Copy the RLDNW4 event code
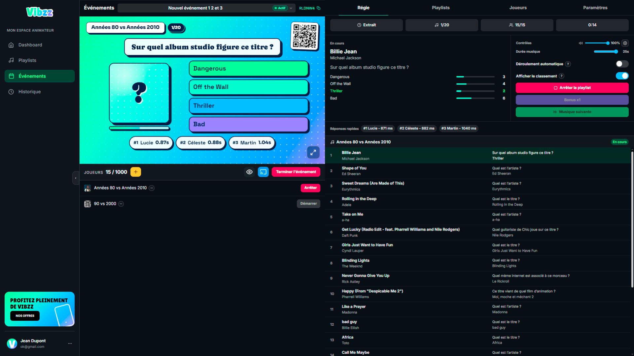634x356 pixels. pos(318,8)
